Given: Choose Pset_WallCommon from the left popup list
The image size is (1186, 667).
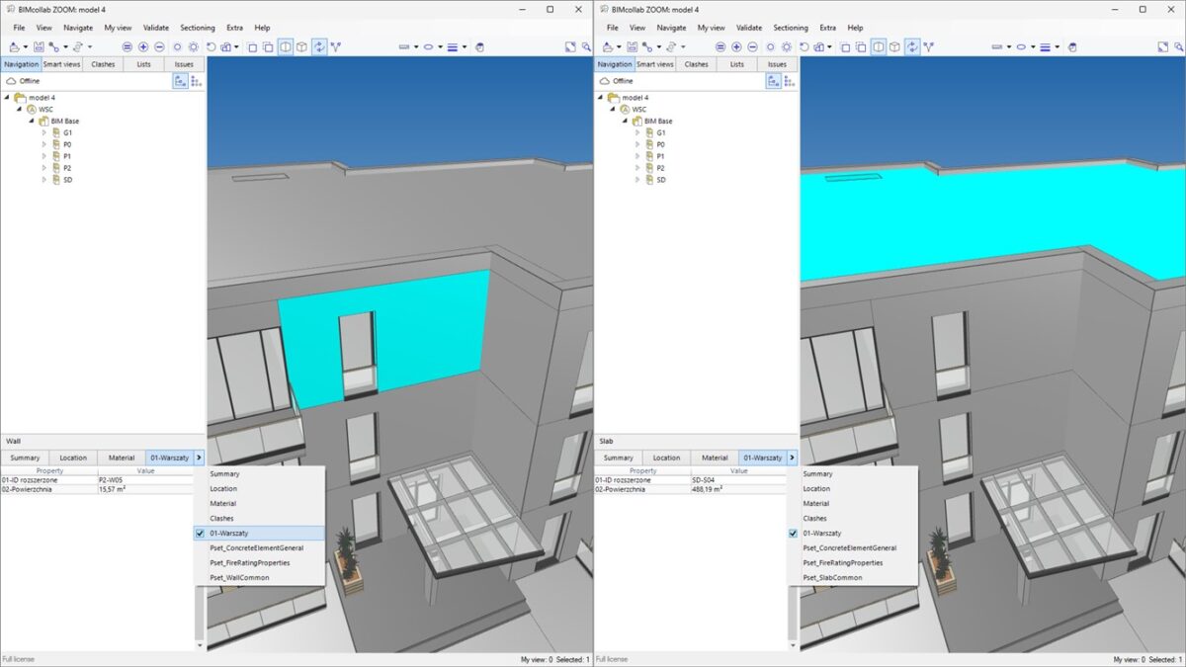Looking at the screenshot, I should (239, 577).
